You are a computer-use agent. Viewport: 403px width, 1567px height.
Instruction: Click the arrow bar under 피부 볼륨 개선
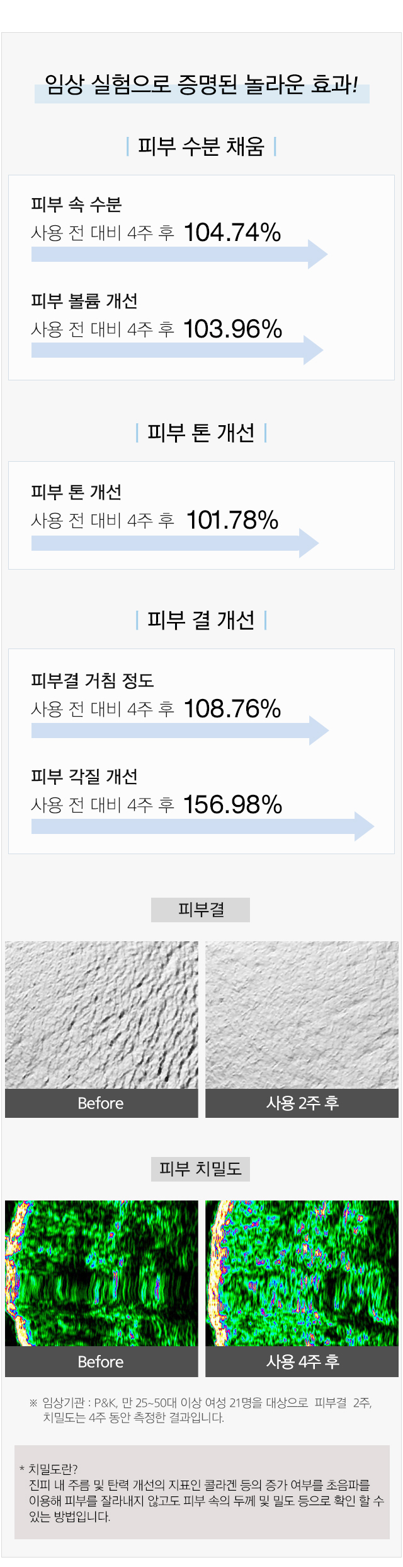(x=177, y=350)
